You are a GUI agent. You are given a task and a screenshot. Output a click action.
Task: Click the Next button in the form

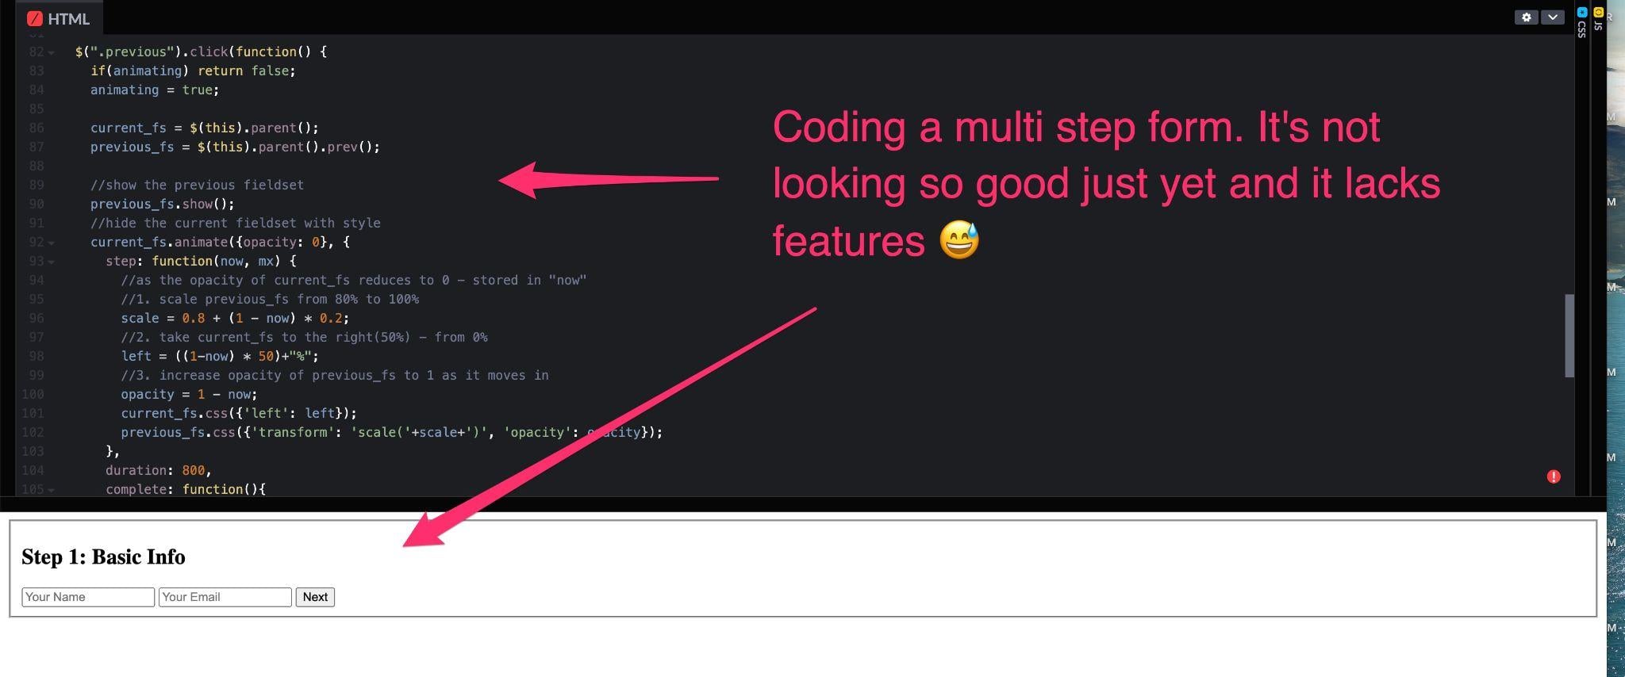[315, 597]
